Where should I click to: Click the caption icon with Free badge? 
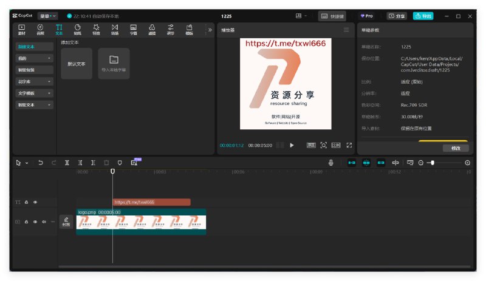[135, 162]
